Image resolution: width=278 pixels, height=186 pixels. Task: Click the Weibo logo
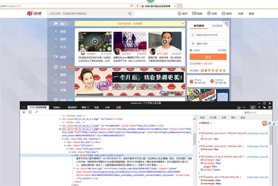pyautogui.click(x=34, y=13)
